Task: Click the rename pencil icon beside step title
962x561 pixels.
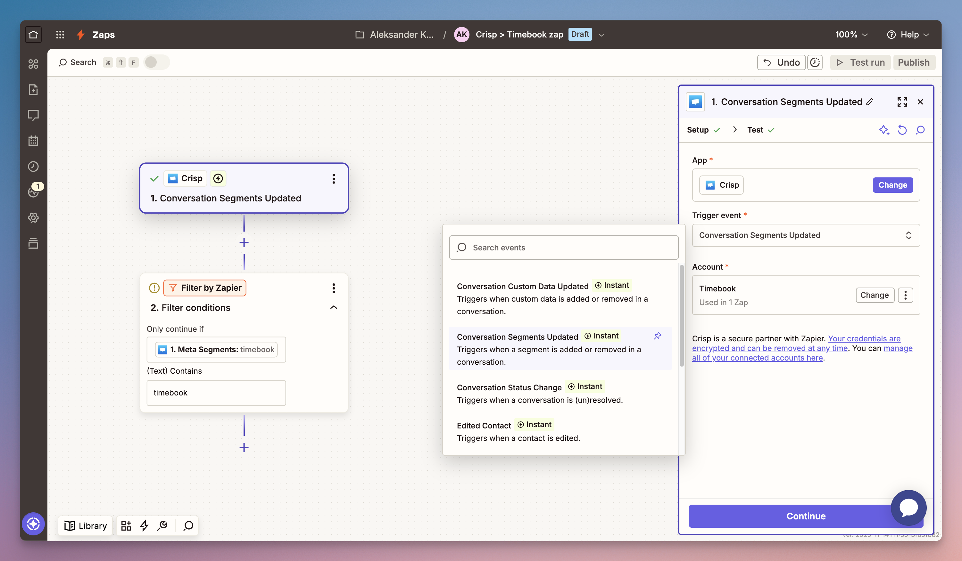Action: (x=870, y=102)
